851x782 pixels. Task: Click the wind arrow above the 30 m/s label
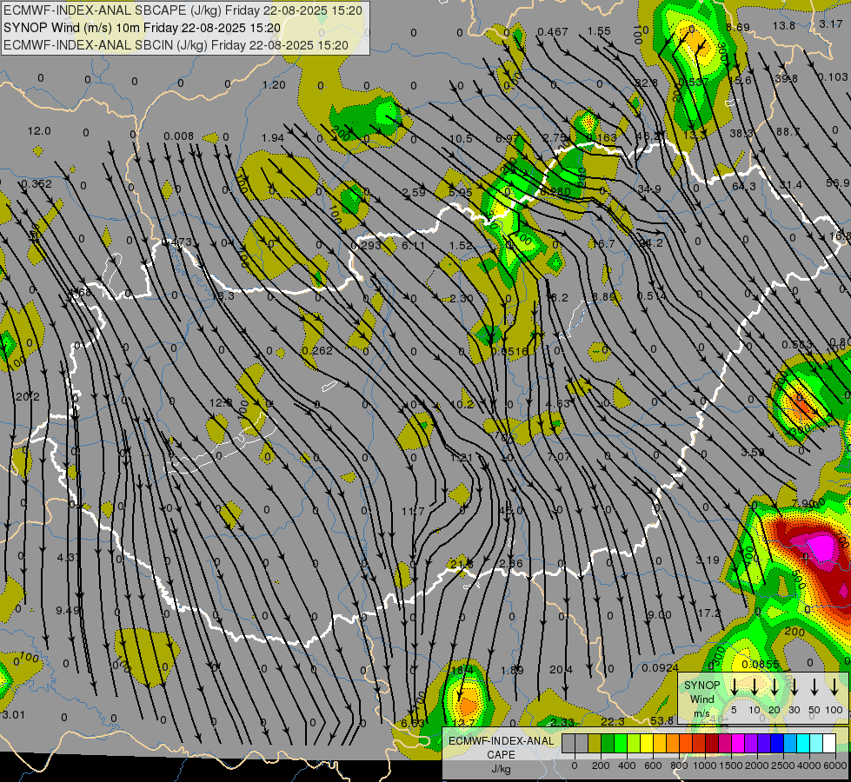pos(794,687)
